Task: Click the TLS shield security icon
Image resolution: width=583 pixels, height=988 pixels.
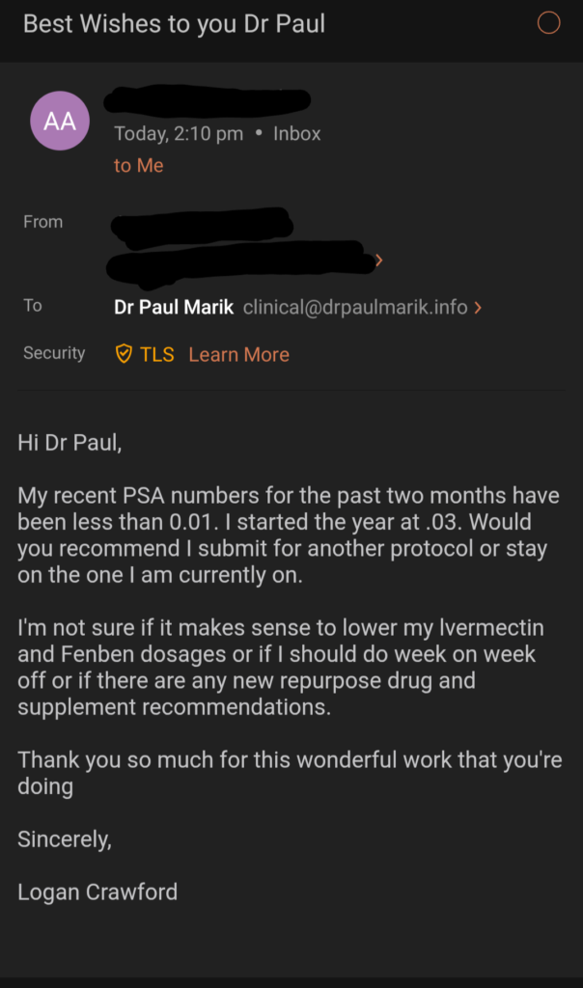Action: coord(124,353)
